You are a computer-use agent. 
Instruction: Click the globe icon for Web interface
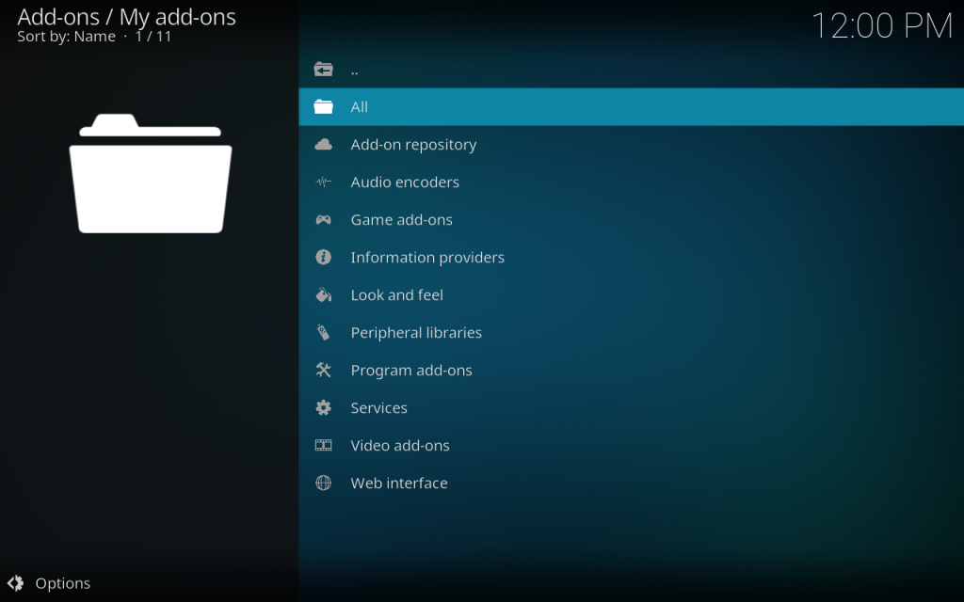click(323, 483)
